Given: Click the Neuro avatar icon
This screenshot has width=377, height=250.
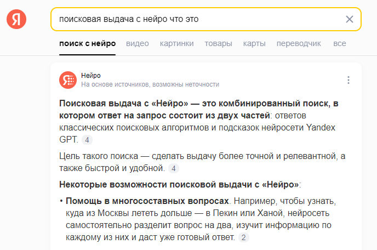Looking at the screenshot, I should (x=68, y=80).
